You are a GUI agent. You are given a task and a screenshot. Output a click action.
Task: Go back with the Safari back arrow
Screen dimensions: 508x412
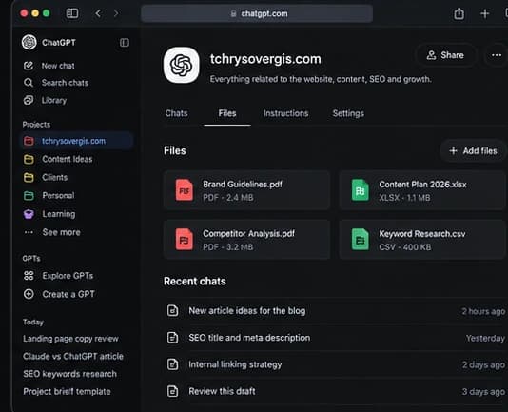(98, 13)
